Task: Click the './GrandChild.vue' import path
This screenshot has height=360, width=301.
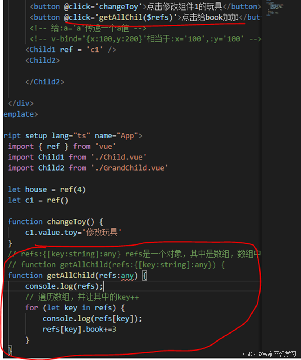Action: [x=130, y=168]
